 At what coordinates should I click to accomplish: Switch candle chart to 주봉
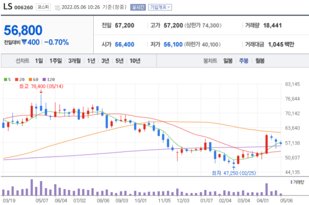[243, 61]
